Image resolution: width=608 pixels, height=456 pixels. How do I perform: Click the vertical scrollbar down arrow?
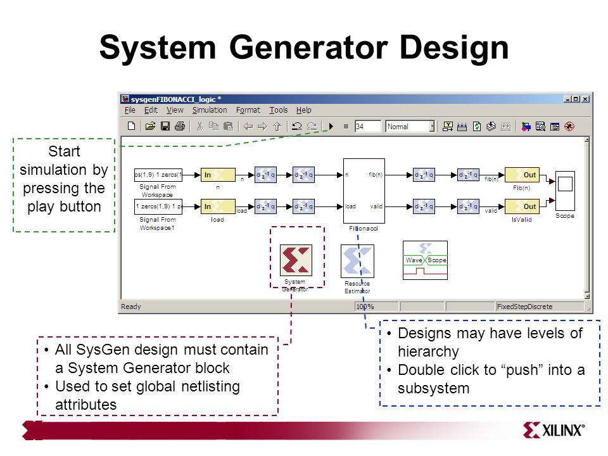(587, 296)
